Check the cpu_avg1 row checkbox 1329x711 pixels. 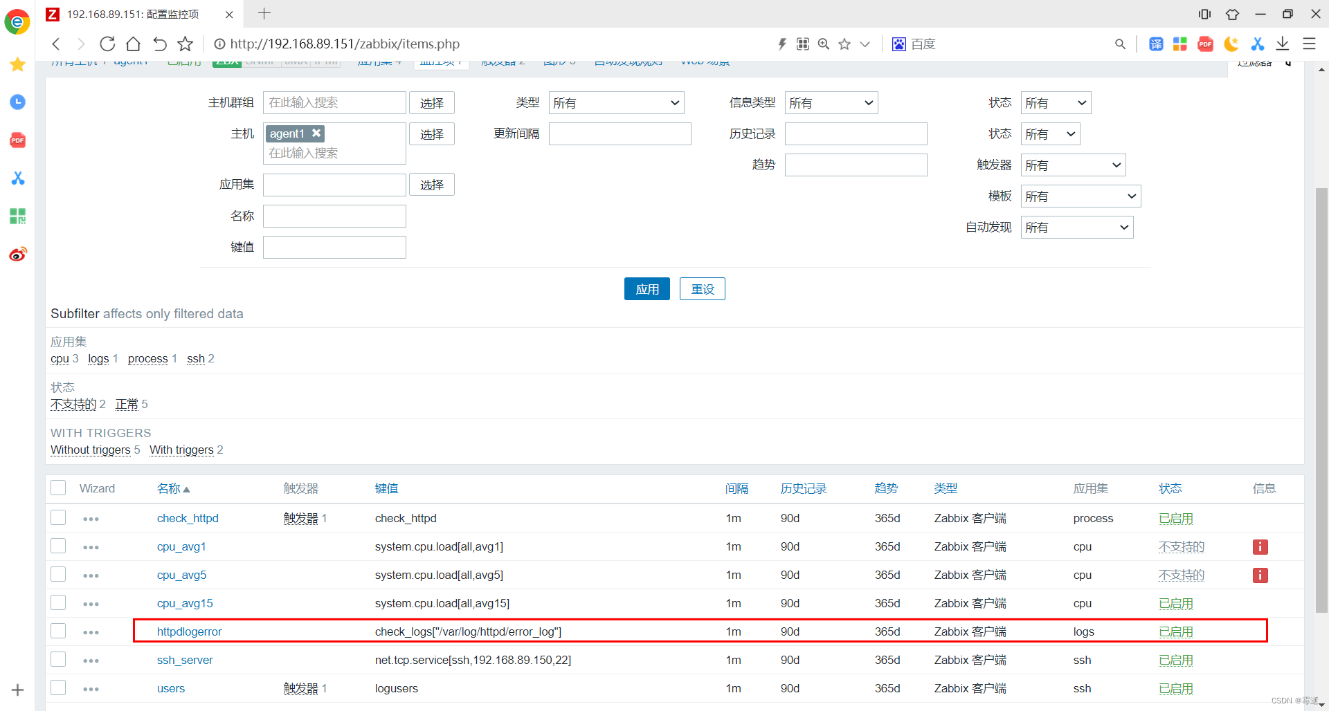[58, 546]
